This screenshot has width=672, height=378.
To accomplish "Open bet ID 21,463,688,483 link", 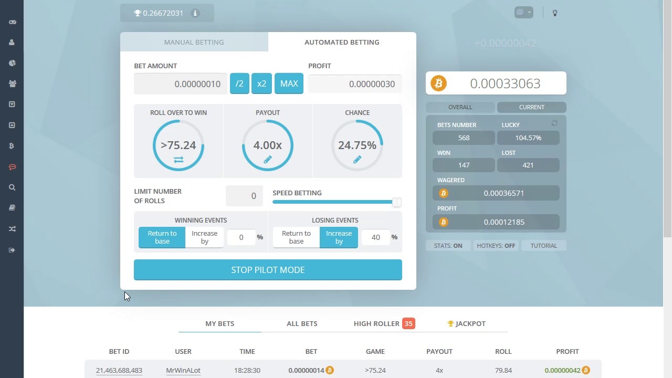I will tap(119, 370).
